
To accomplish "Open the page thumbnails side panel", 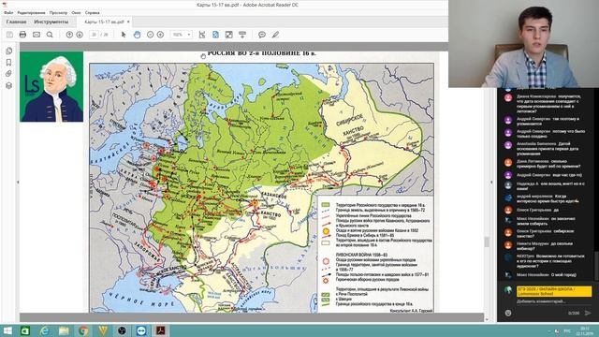I will pyautogui.click(x=8, y=51).
